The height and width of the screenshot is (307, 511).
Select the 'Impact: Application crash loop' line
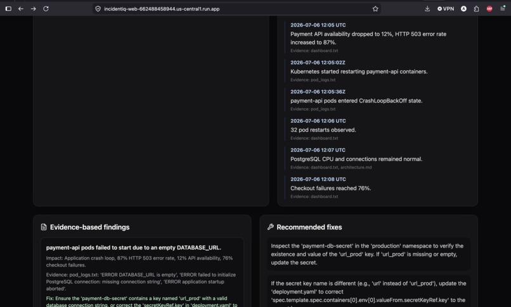pyautogui.click(x=139, y=261)
